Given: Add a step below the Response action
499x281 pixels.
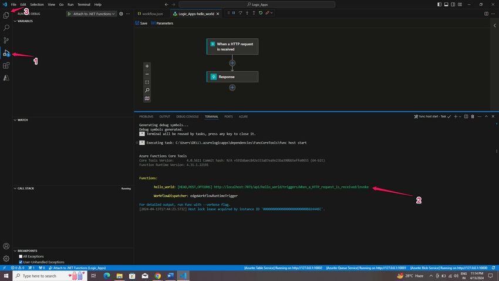Looking at the screenshot, I should click(232, 88).
